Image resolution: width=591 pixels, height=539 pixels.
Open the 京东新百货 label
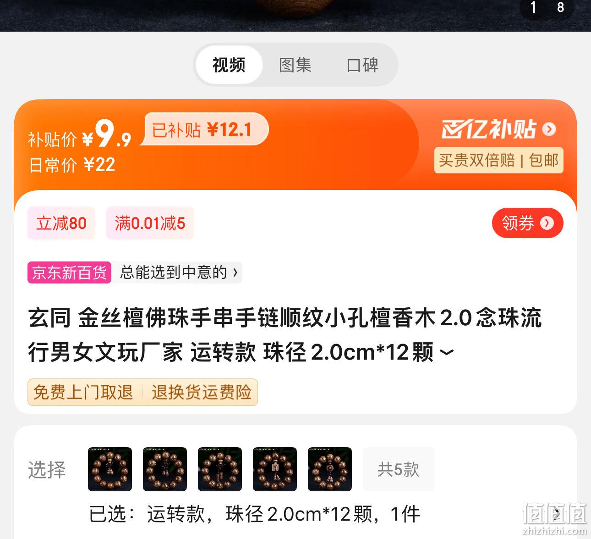tap(69, 272)
